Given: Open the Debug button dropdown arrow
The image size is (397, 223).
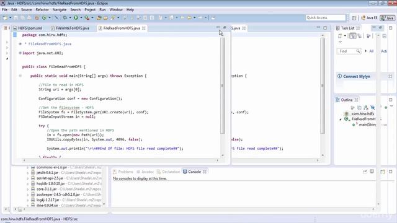Looking at the screenshot, I should pyautogui.click(x=70, y=18).
